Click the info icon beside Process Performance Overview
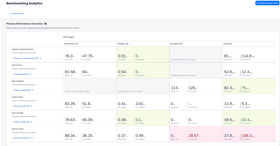This screenshot has height=146, width=280. click(46, 24)
